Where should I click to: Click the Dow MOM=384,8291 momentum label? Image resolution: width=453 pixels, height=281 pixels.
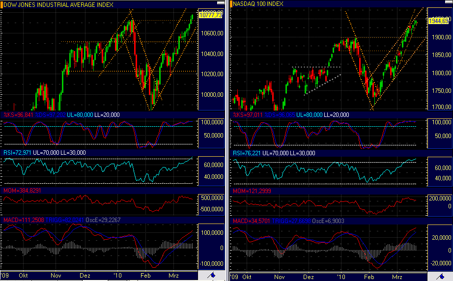[22, 191]
